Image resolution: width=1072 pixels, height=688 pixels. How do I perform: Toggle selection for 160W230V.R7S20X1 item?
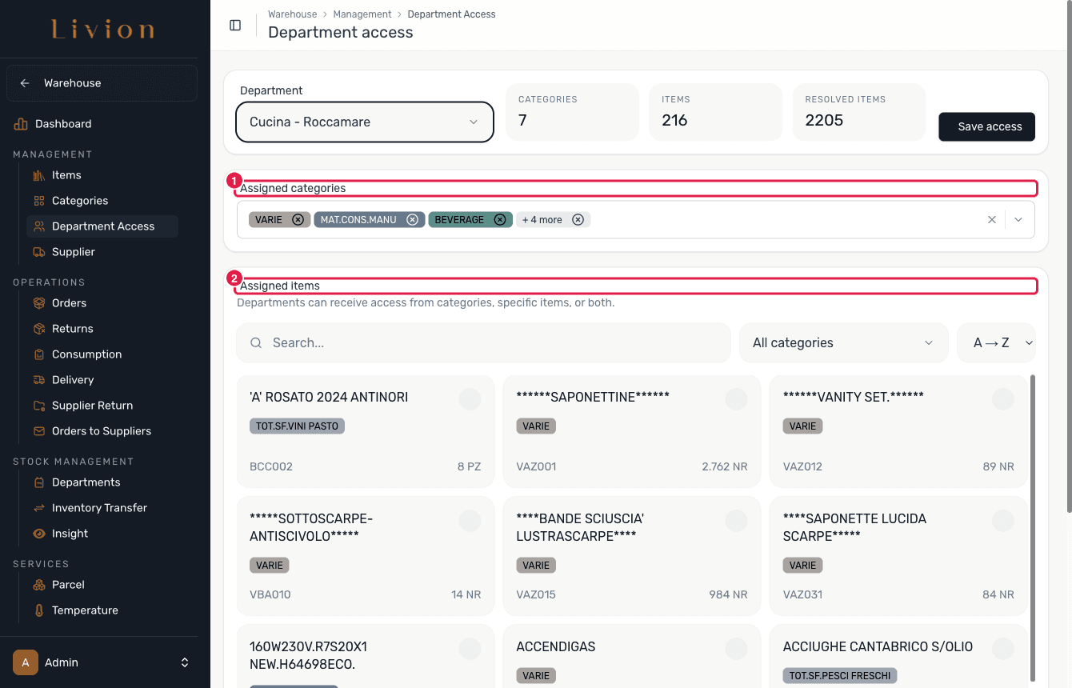coord(470,649)
